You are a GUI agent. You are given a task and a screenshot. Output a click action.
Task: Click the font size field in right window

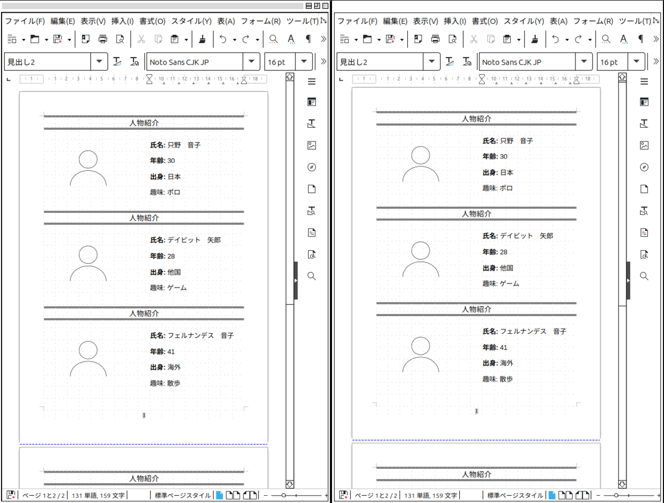(x=613, y=61)
